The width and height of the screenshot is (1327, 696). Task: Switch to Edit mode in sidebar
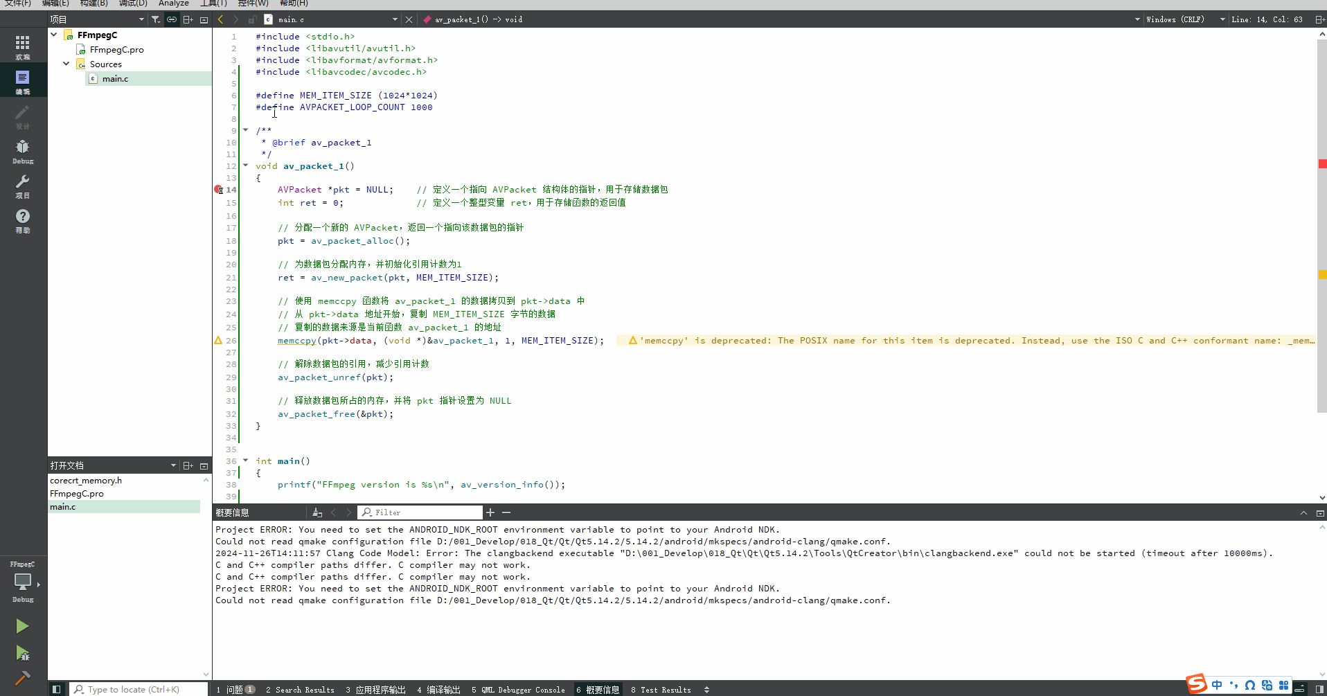23,82
